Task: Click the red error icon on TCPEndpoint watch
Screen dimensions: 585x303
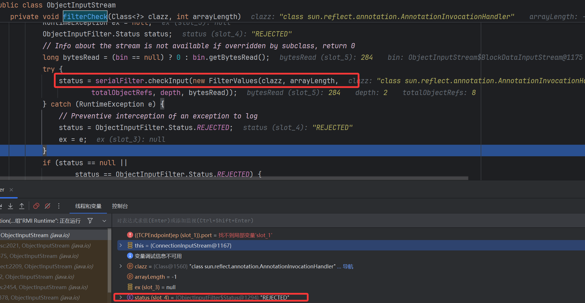Action: (130, 235)
